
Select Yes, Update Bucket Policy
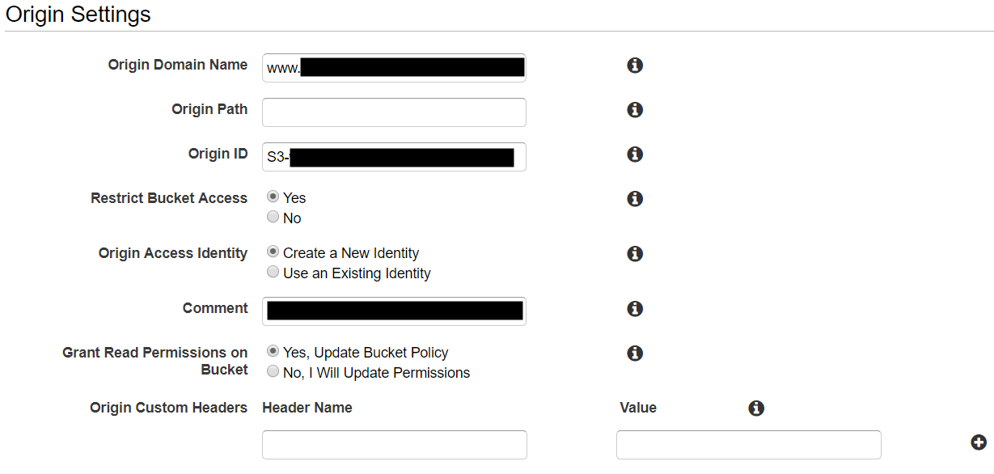(x=273, y=352)
